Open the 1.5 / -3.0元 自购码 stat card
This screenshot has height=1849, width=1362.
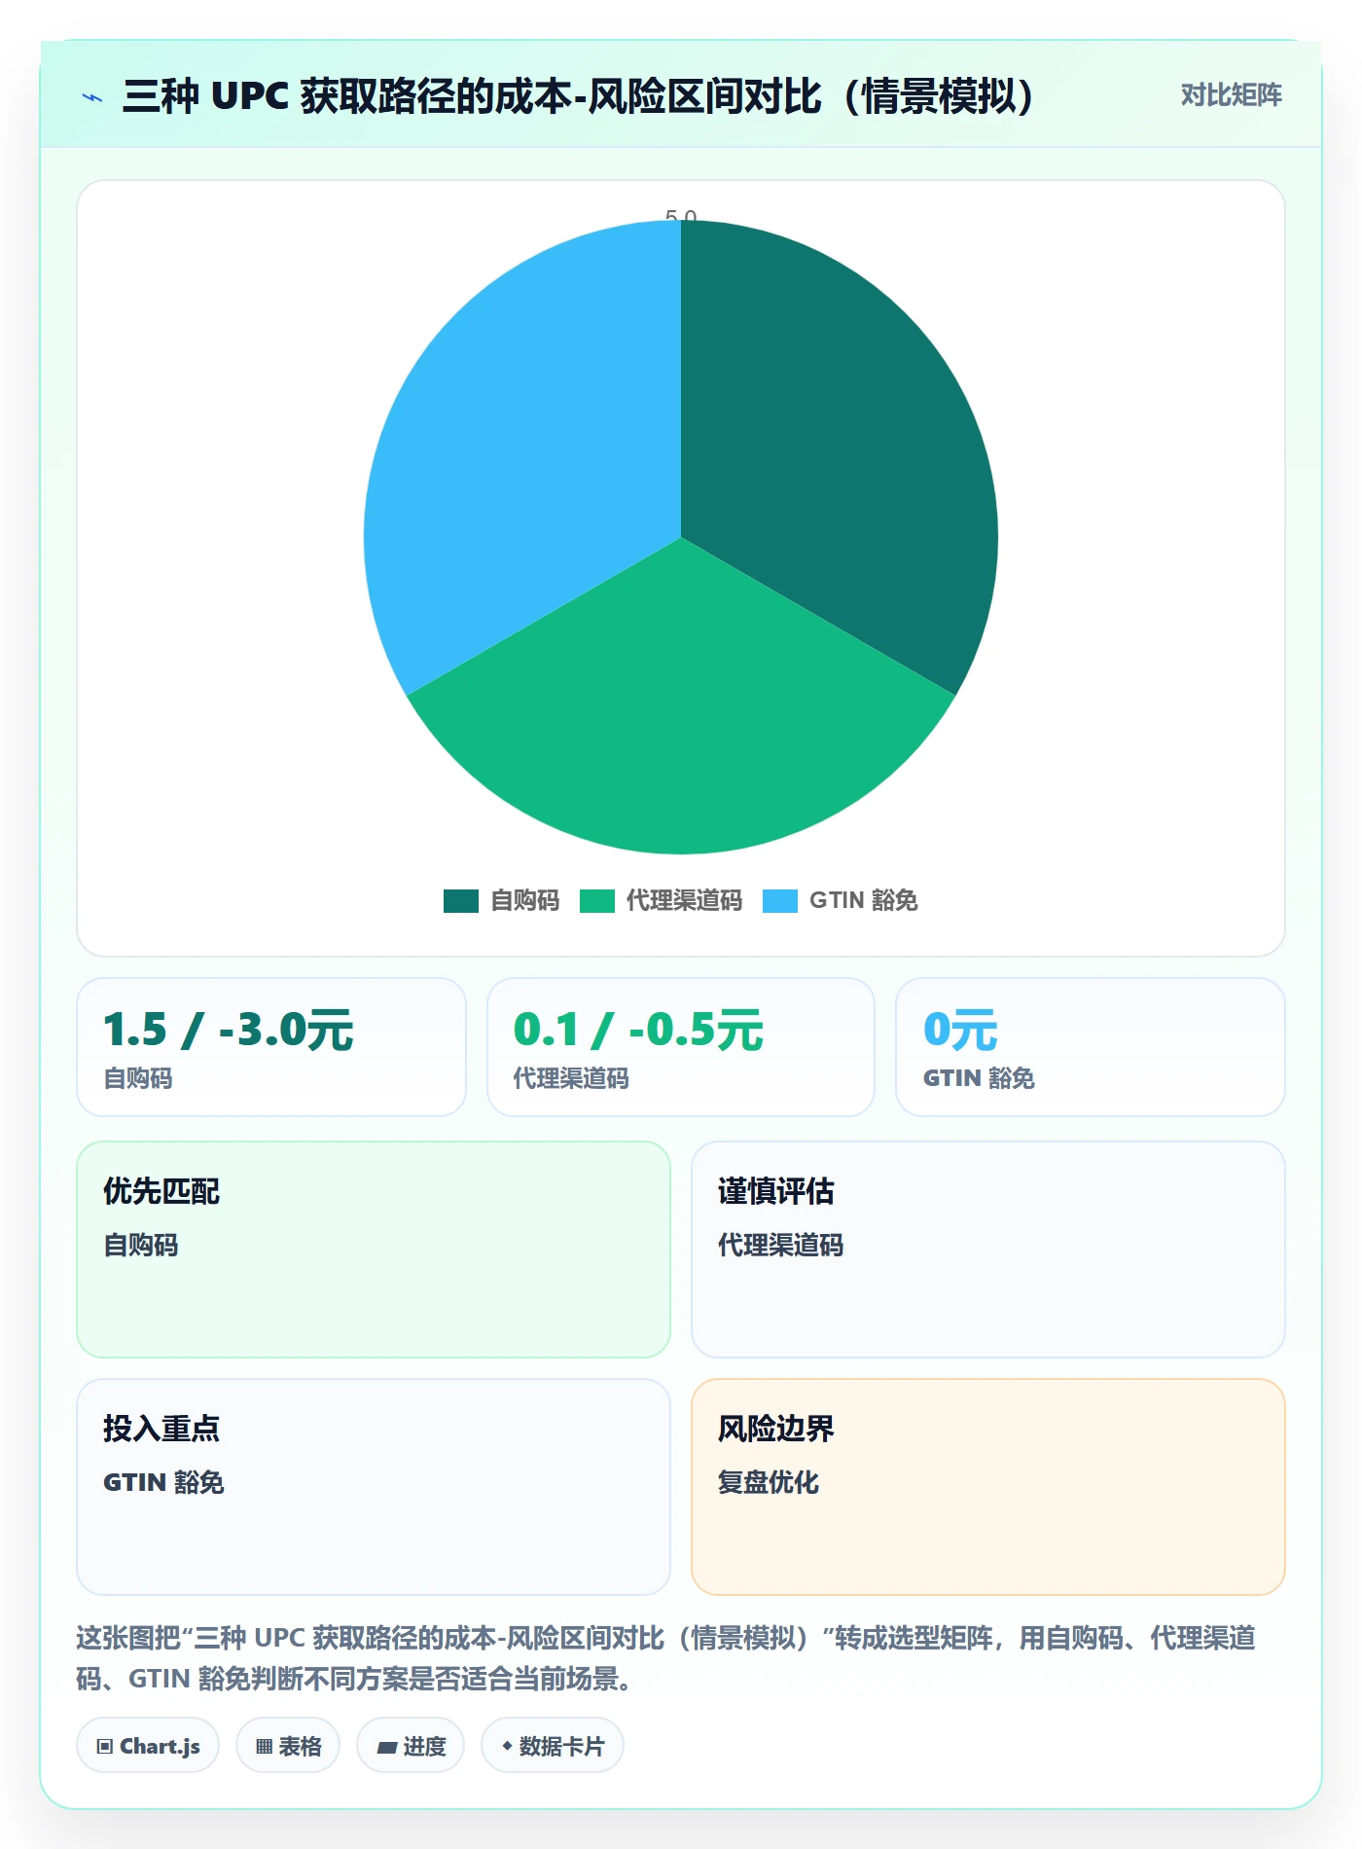pos(271,1047)
